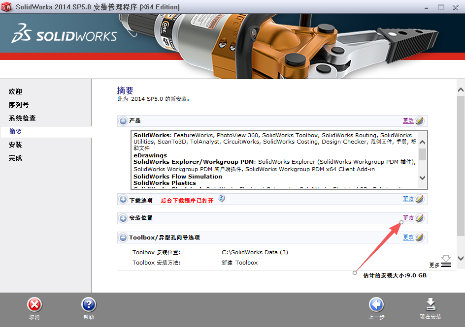The width and height of the screenshot is (465, 327).
Task: Start installation with the 现在安装 icon
Action: [431, 305]
